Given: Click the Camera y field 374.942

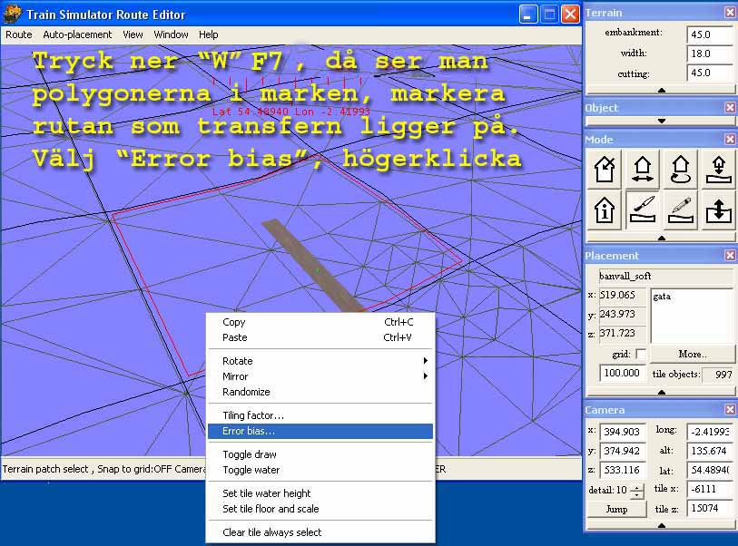Looking at the screenshot, I should coord(623,451).
